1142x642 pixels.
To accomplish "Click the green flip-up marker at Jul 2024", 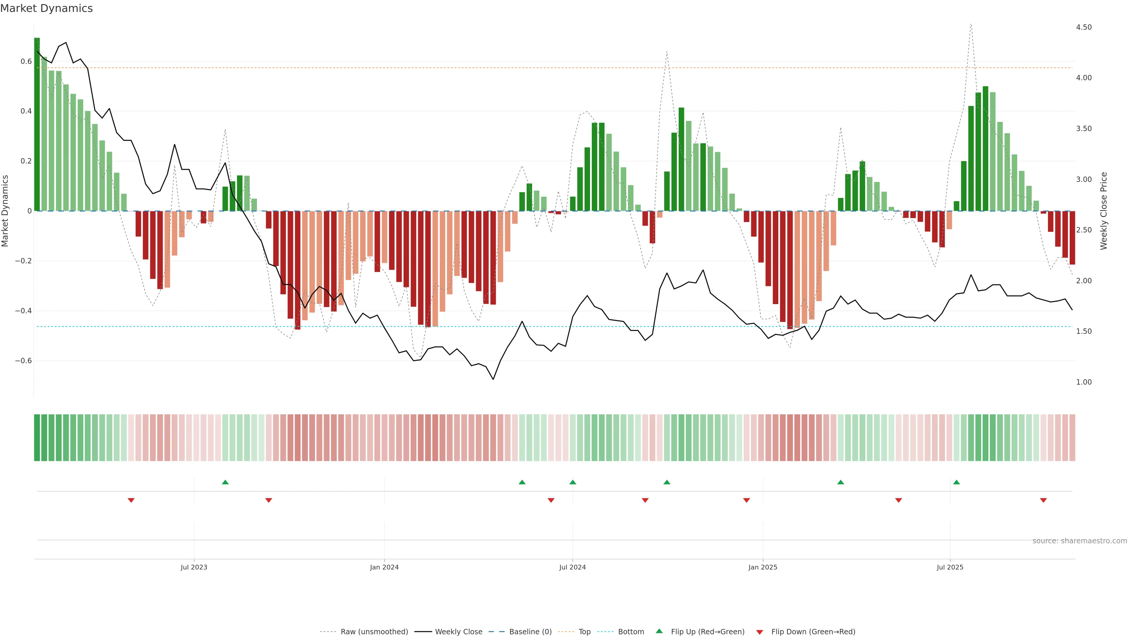I will click(573, 482).
